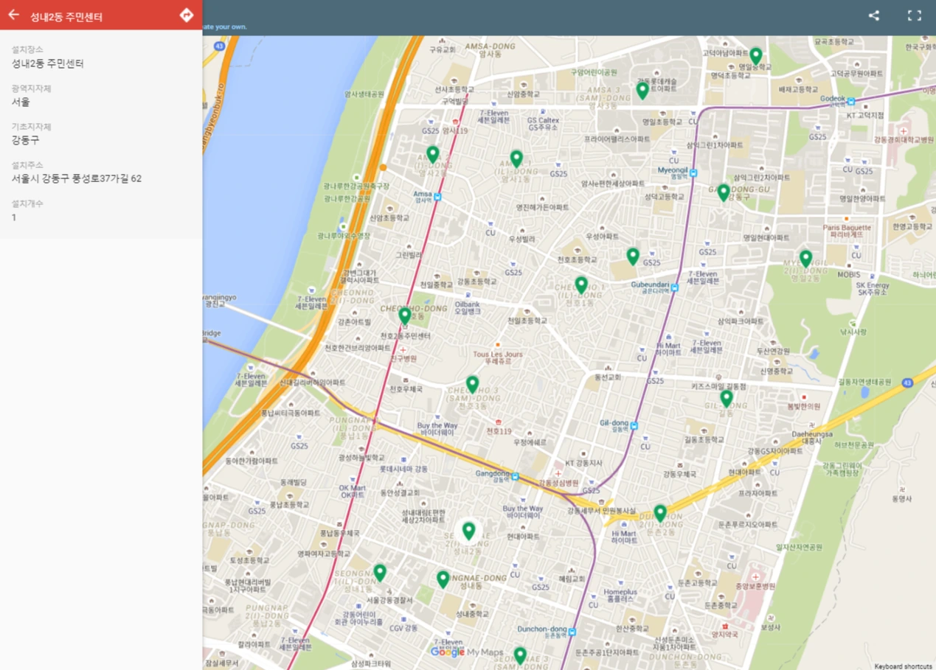Click the Paris Baguette map label
936x670 pixels.
pyautogui.click(x=847, y=231)
